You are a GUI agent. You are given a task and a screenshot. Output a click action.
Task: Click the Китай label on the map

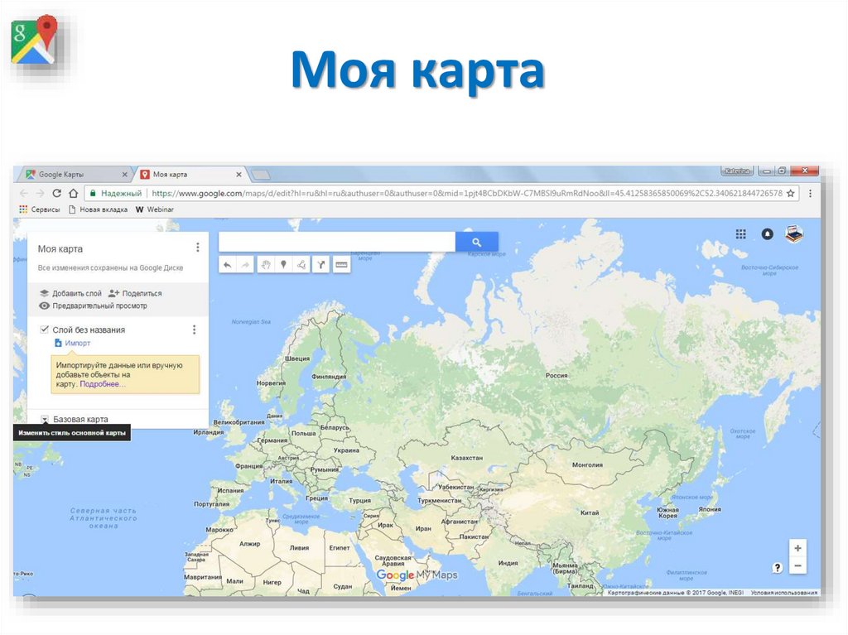coord(590,512)
